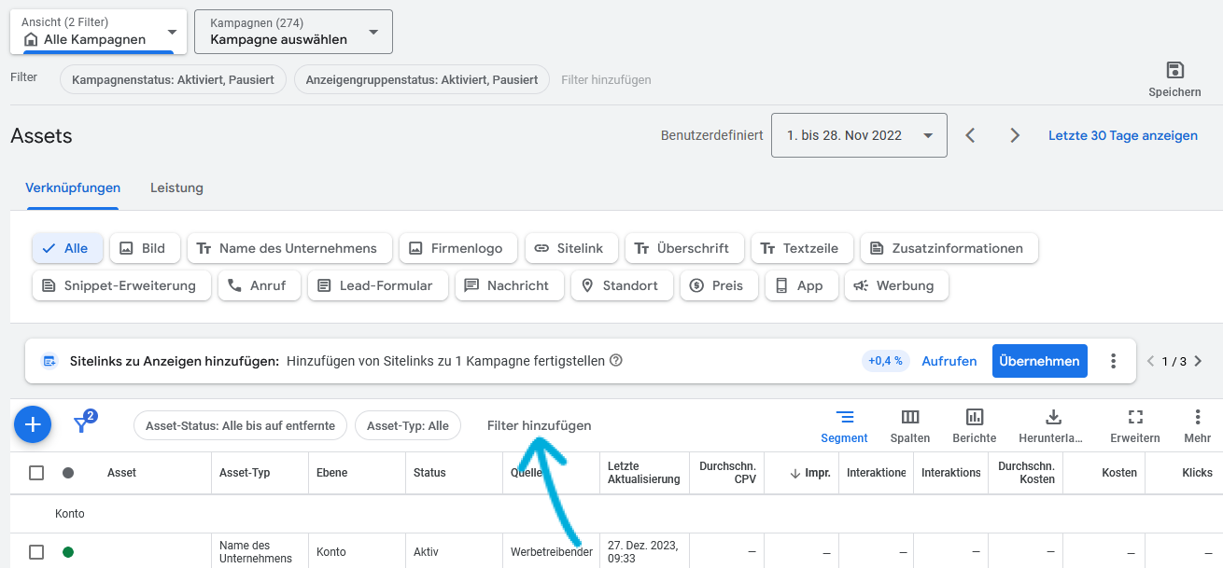Open the Spalten columns menu
The image size is (1223, 568).
point(909,426)
